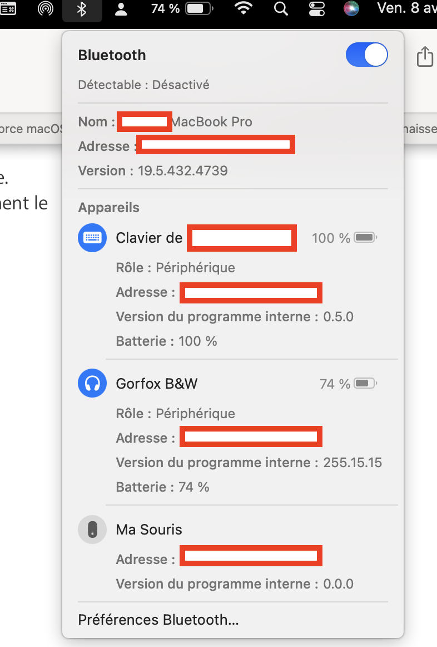The image size is (437, 647).
Task: Launch Siri from the menu bar
Action: (x=351, y=9)
